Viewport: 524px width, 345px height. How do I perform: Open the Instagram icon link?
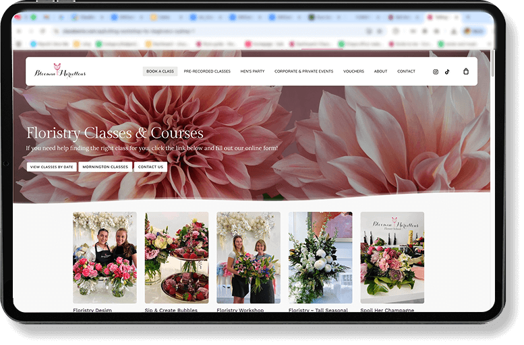[436, 71]
